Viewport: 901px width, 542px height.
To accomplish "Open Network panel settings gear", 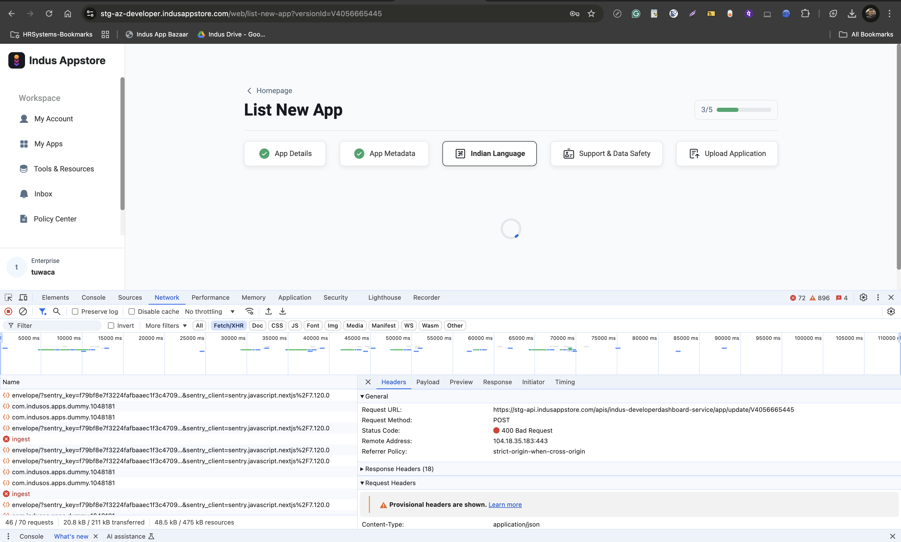I will click(891, 311).
